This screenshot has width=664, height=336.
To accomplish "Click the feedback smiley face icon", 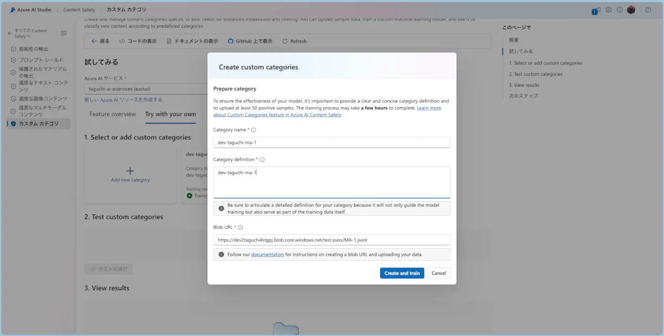I will (x=620, y=9).
